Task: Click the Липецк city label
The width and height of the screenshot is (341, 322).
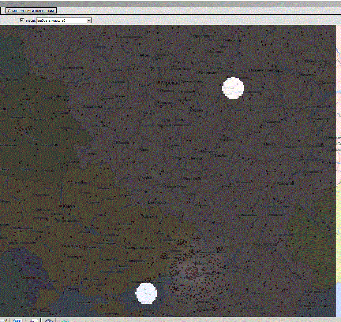Action: [x=196, y=158]
